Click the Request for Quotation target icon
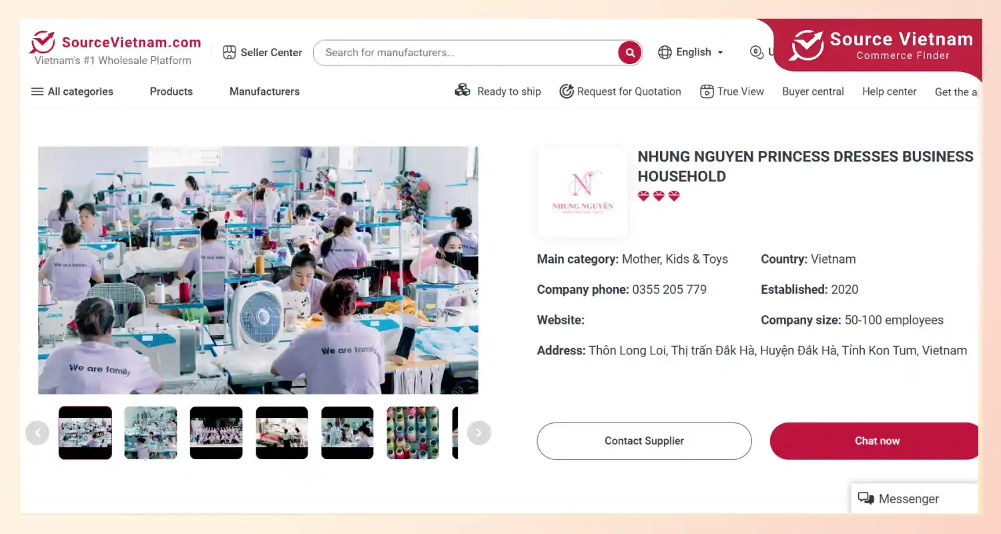 tap(567, 91)
